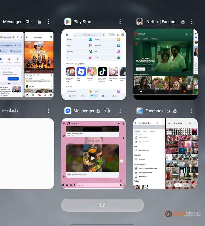Expand more options for การตั้งค่า card
This screenshot has height=226, width=205.
coord(48,111)
